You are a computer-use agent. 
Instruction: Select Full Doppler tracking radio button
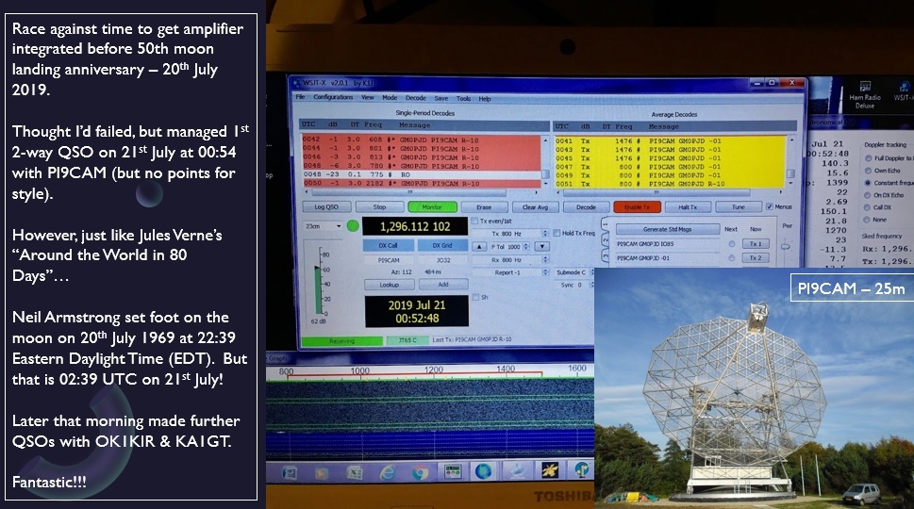pyautogui.click(x=868, y=157)
